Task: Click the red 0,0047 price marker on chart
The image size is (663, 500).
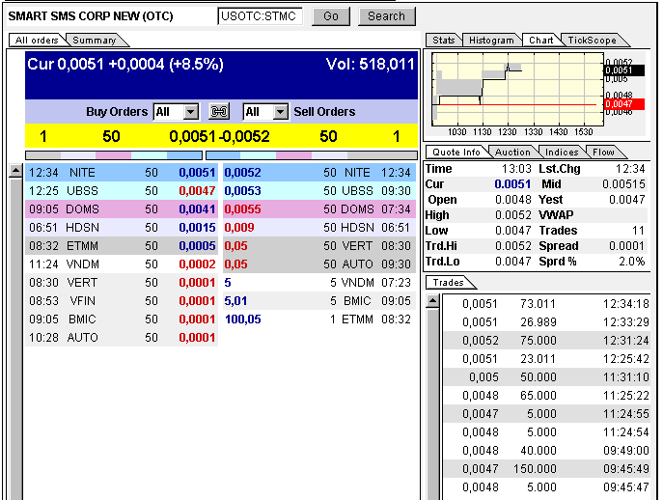Action: tap(618, 103)
